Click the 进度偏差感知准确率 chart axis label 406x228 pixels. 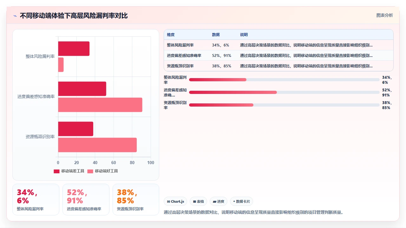pyautogui.click(x=36, y=97)
